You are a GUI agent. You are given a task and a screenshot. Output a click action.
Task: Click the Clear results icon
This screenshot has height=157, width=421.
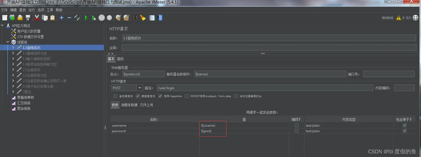coord(118,18)
